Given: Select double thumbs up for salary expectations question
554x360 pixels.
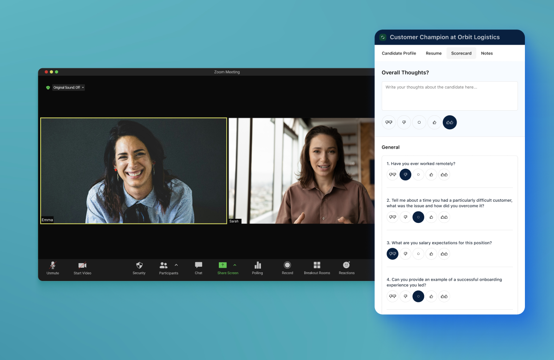Looking at the screenshot, I should [444, 254].
